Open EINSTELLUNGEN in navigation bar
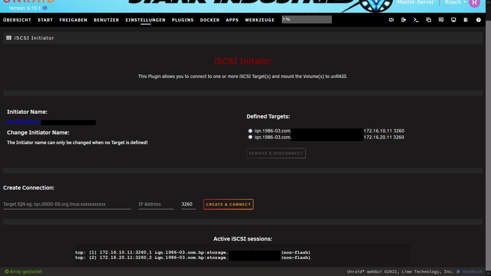The height and width of the screenshot is (276, 491). [x=146, y=20]
